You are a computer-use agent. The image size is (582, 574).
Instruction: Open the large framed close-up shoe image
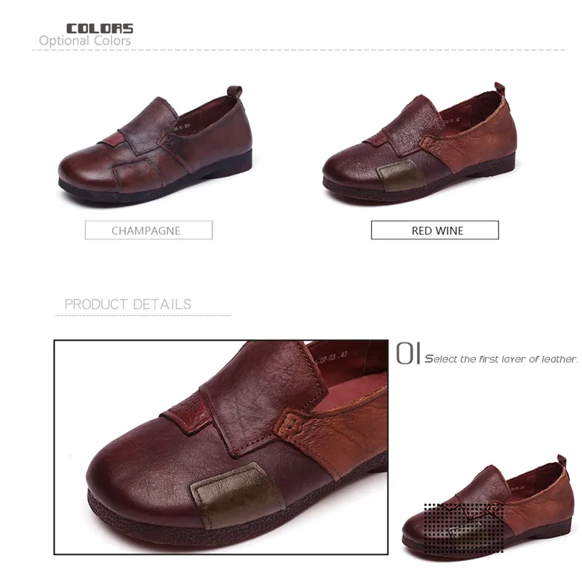click(x=221, y=447)
